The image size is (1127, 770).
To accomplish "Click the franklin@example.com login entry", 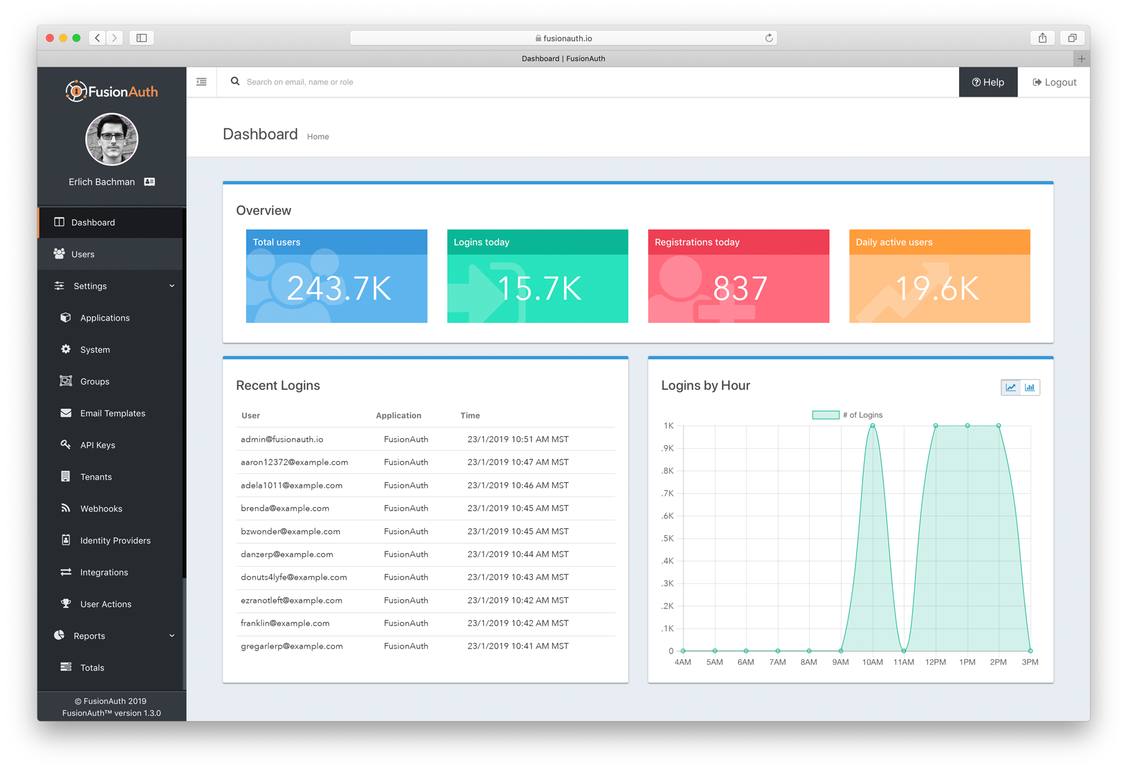I will point(426,623).
